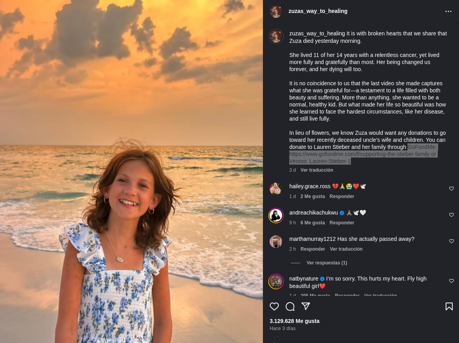Like andreachikachukwu's comment
The height and width of the screenshot is (343, 459).
452,215
